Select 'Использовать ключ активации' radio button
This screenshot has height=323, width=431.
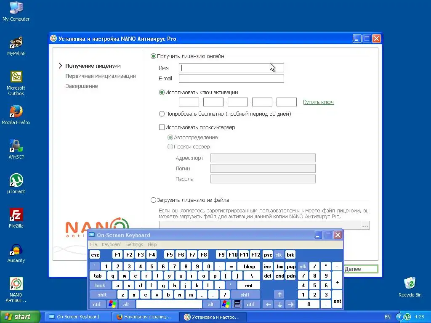tap(162, 93)
